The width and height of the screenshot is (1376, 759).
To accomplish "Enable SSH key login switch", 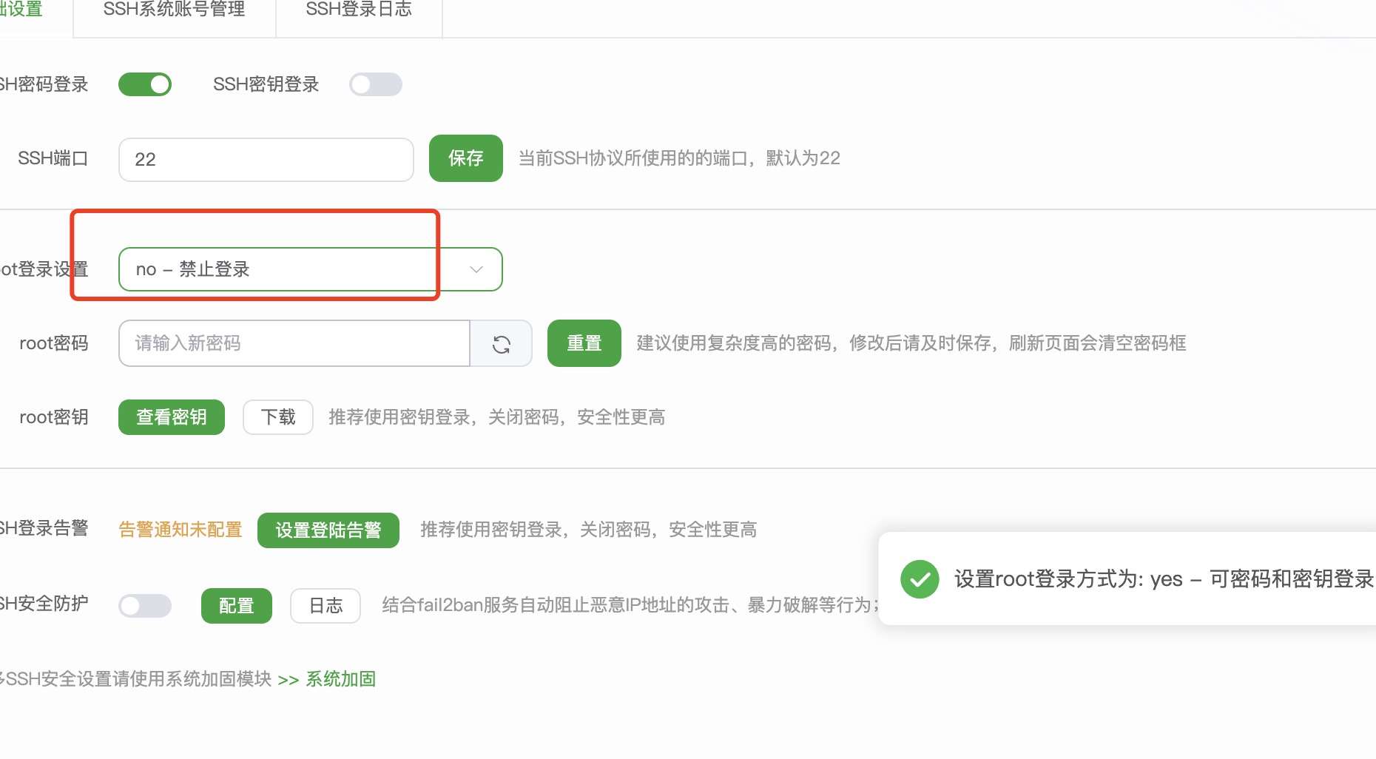I will tap(376, 84).
